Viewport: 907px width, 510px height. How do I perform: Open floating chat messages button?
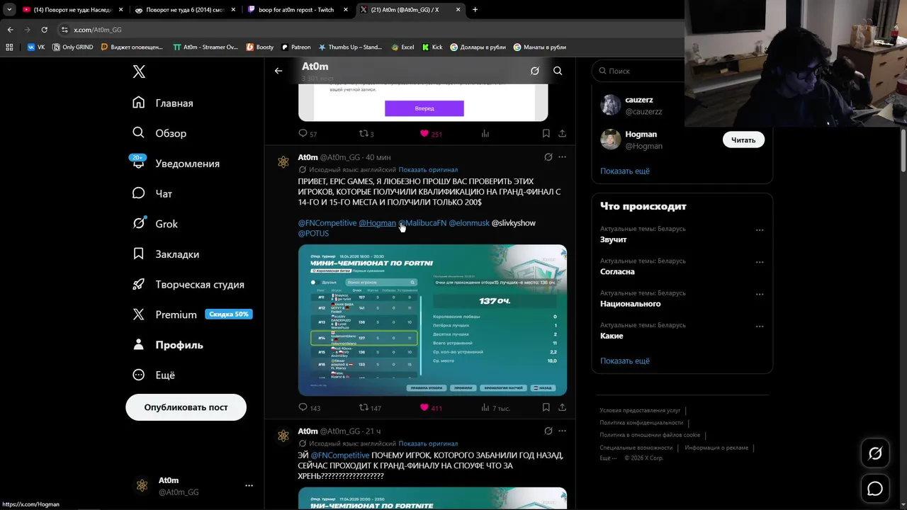[875, 489]
